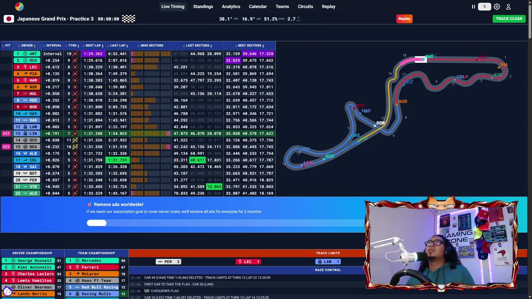Click LEC track limits badge
Screen dimensions: 532x299
tap(248, 262)
